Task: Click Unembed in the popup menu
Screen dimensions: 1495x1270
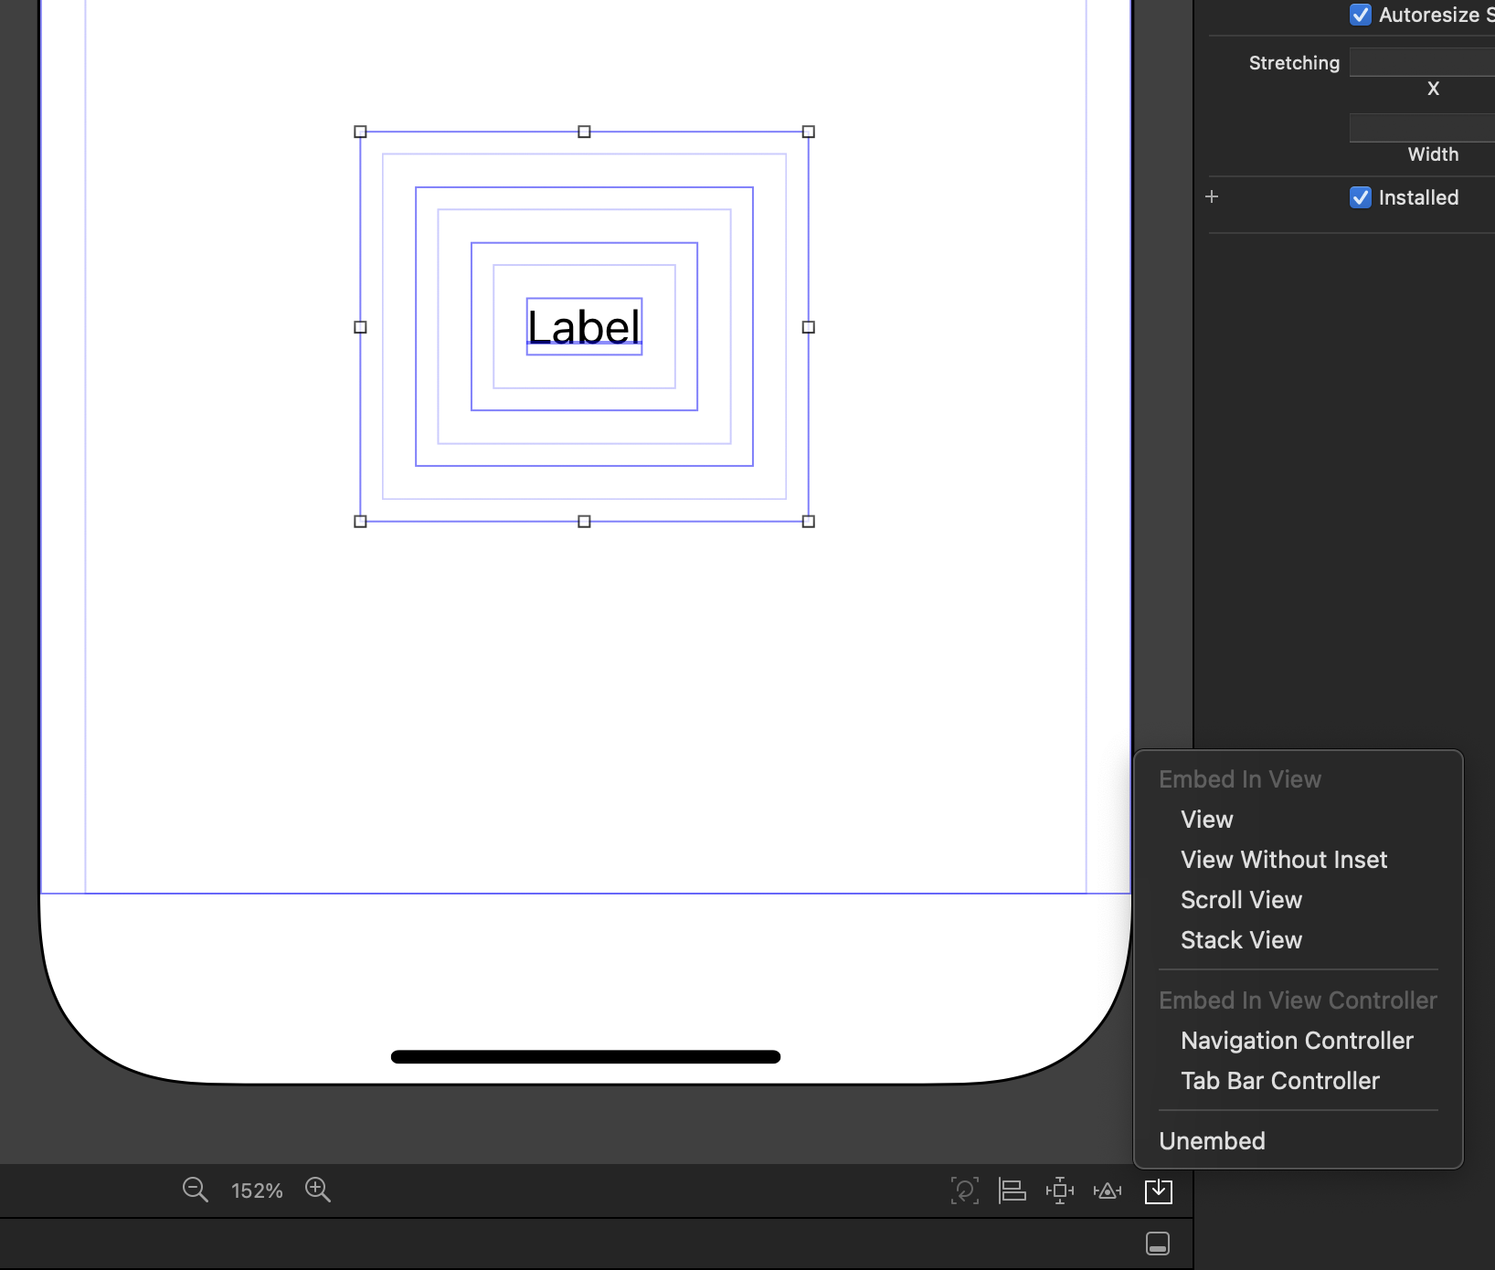Action: pos(1212,1141)
